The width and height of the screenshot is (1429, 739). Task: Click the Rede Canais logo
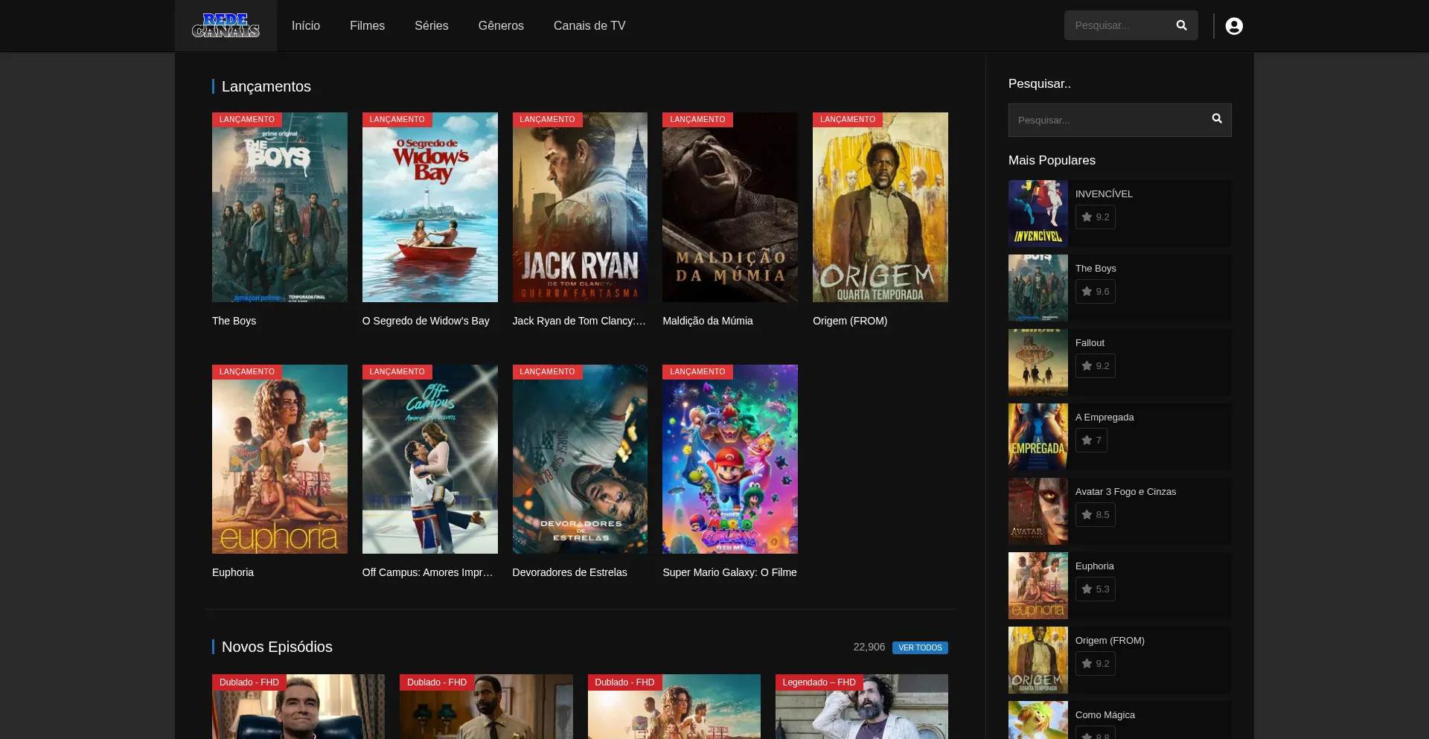pos(226,25)
